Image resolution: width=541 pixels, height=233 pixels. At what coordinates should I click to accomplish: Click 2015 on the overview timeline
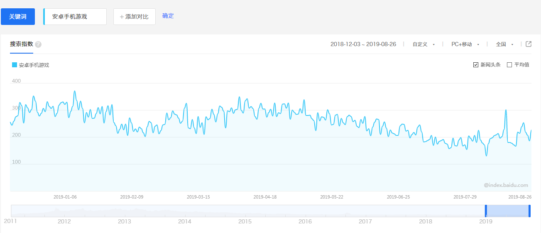pos(245,221)
